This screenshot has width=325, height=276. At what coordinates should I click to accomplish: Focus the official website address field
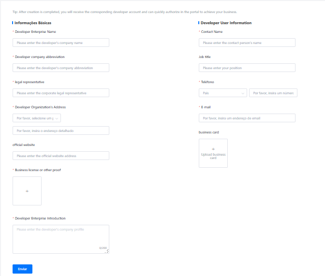pyautogui.click(x=61, y=156)
